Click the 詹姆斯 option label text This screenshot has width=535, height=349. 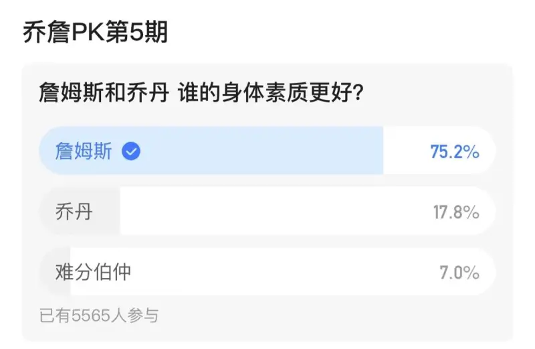click(x=84, y=151)
